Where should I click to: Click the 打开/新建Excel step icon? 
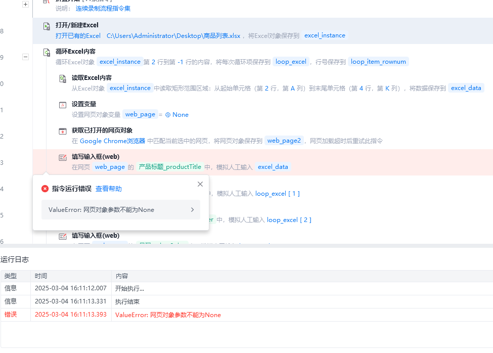47,26
